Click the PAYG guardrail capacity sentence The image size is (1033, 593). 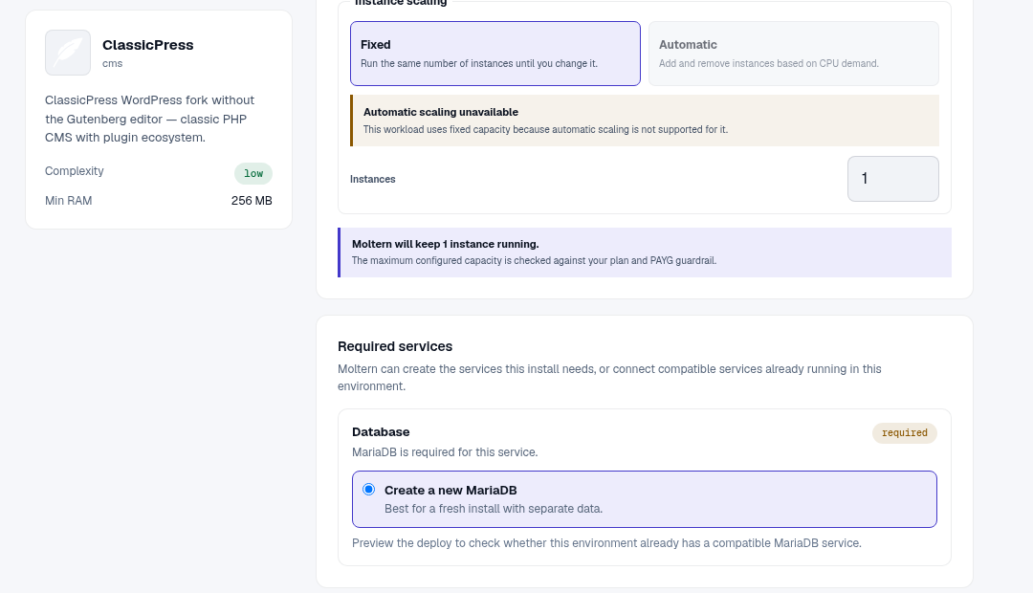535,260
